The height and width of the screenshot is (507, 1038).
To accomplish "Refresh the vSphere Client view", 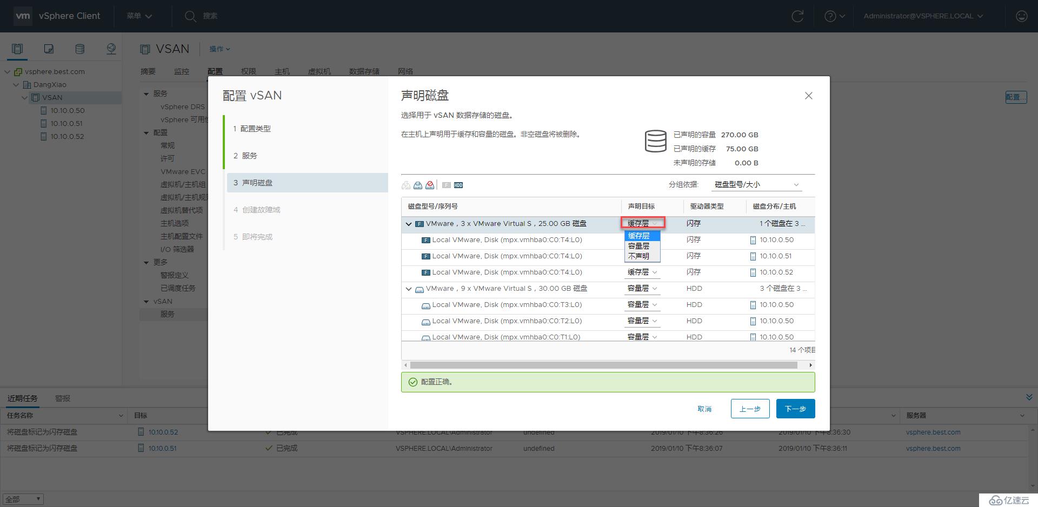I will (x=797, y=16).
